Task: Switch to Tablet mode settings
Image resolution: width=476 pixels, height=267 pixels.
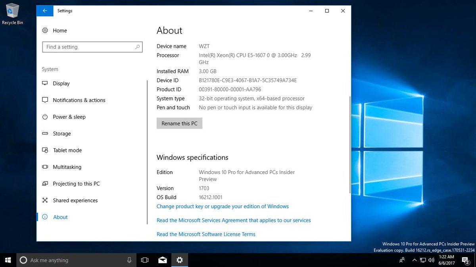Action: click(x=67, y=150)
